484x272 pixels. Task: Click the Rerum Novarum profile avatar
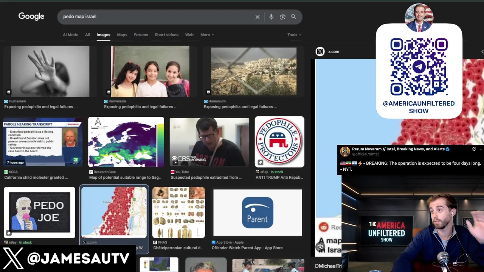345,151
